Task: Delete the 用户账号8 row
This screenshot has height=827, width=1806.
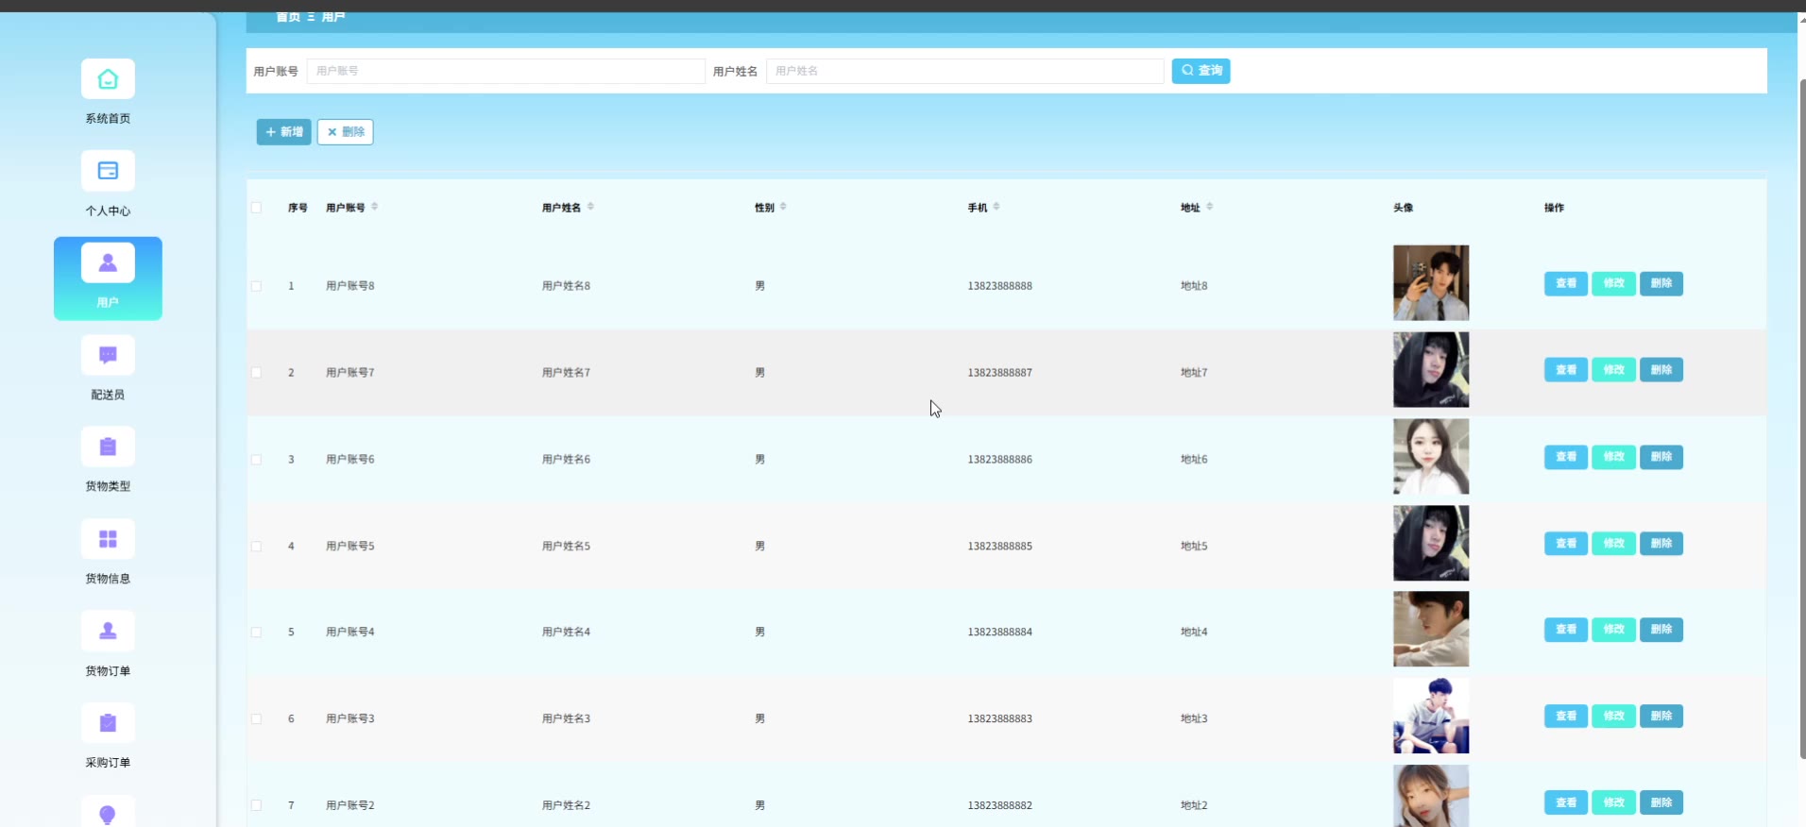Action: [1661, 283]
